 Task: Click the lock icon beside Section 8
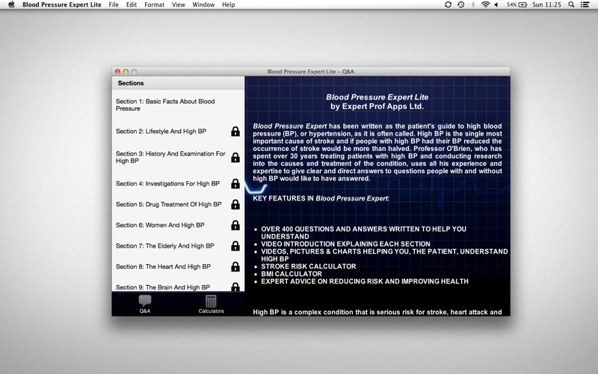(x=235, y=266)
